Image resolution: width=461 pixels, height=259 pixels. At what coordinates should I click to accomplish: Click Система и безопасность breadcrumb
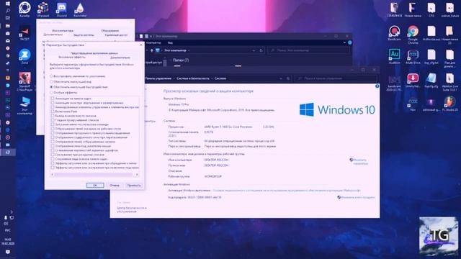(193, 78)
